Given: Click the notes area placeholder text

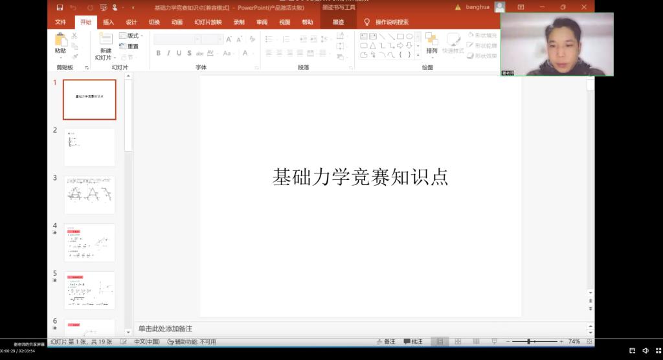Looking at the screenshot, I should tap(165, 329).
